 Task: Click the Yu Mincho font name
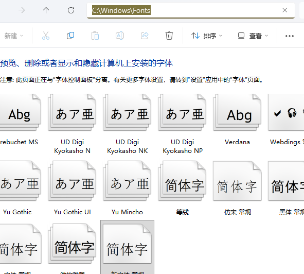coord(127,212)
